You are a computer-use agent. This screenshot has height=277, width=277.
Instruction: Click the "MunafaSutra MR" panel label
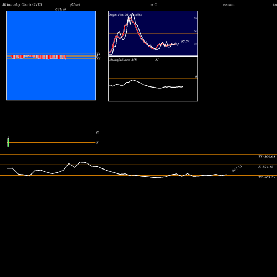coord(123,60)
